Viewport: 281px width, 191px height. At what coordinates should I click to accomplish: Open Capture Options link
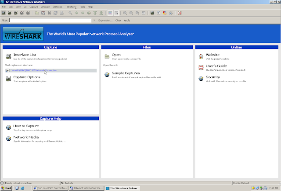point(27,77)
